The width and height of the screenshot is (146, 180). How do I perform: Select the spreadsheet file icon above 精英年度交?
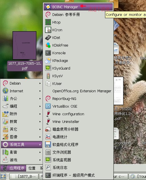pyautogui.click(x=116, y=48)
